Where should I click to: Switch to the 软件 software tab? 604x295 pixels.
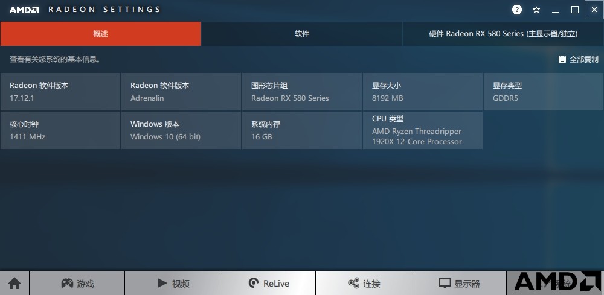[x=302, y=34]
